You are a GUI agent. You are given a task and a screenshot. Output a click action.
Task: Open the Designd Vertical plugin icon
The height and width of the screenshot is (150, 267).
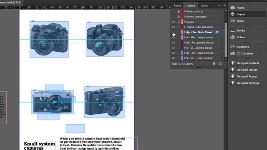click(x=233, y=63)
